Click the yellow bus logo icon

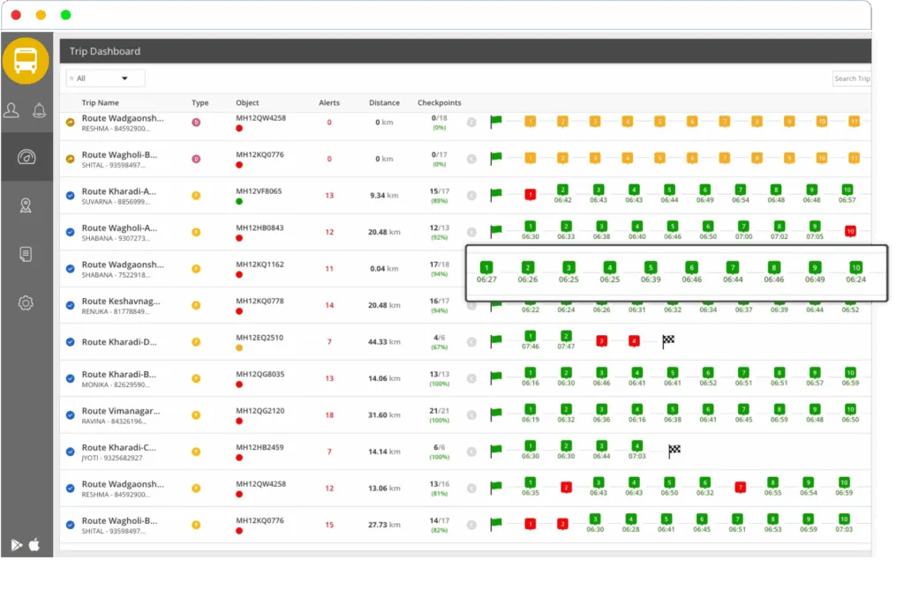pyautogui.click(x=26, y=61)
